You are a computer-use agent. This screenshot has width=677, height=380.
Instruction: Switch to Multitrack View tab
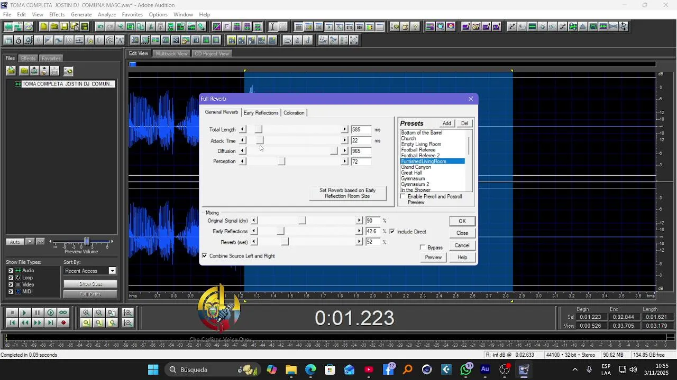coord(171,53)
